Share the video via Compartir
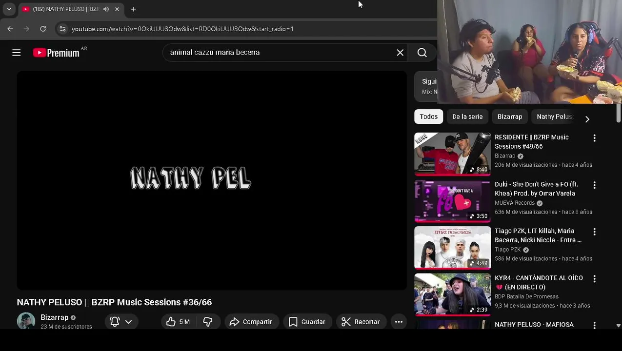Image resolution: width=622 pixels, height=351 pixels. (251, 322)
